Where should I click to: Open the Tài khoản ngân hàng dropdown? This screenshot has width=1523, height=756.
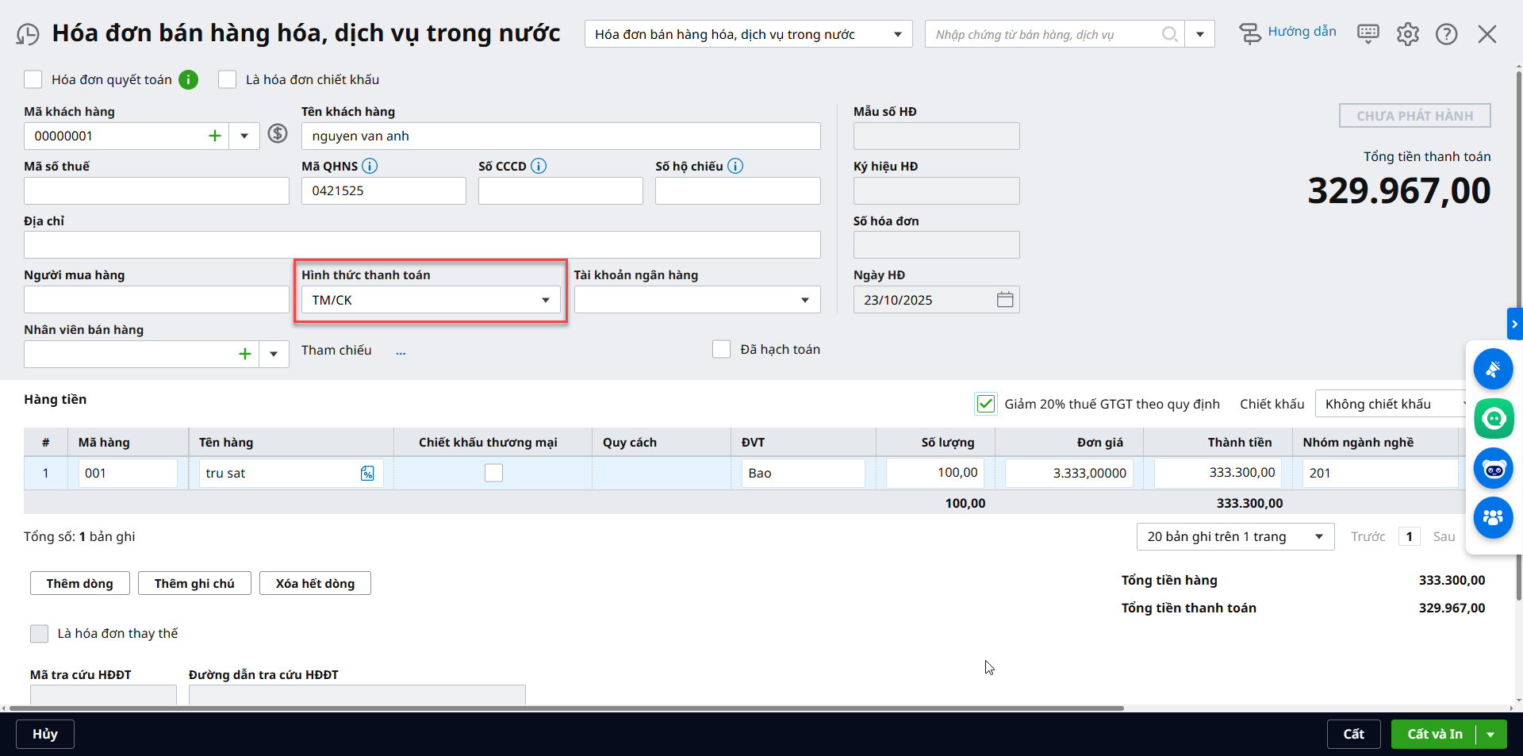(x=804, y=300)
